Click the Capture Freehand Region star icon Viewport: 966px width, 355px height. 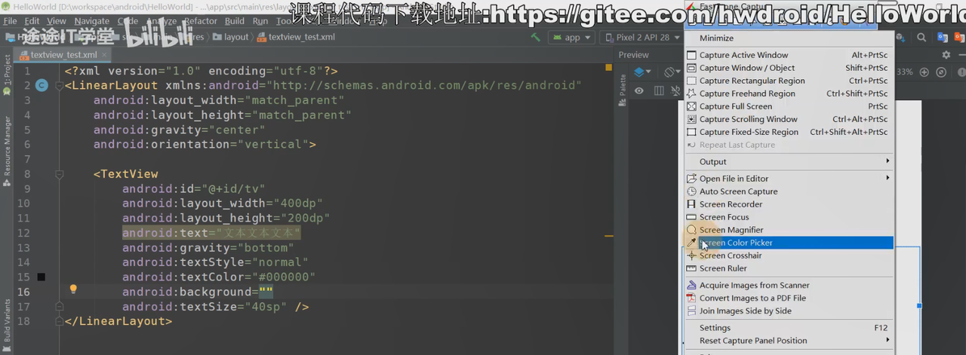coord(691,93)
